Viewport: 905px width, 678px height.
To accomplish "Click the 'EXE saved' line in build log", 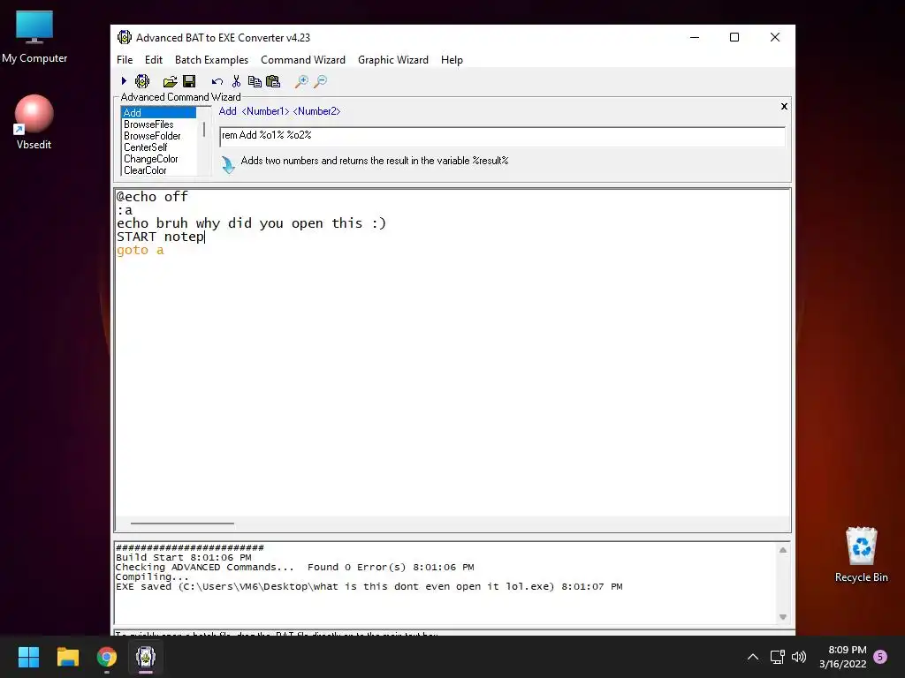I will point(369,587).
